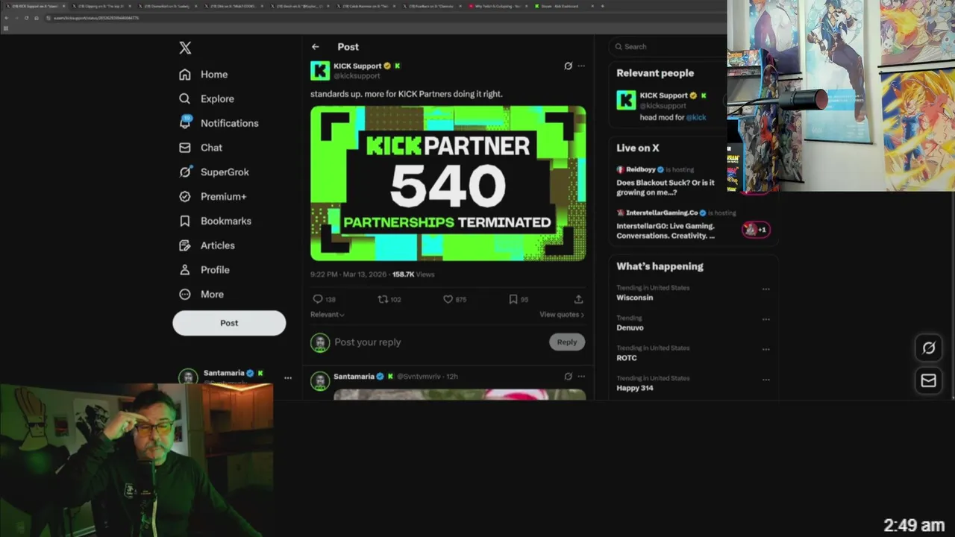Switch to the KICK Support browser tab
Viewport: 955px width, 537px height.
tap(34, 6)
